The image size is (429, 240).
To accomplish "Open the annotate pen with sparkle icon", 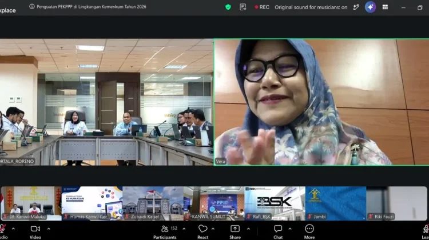I will [x=356, y=7].
